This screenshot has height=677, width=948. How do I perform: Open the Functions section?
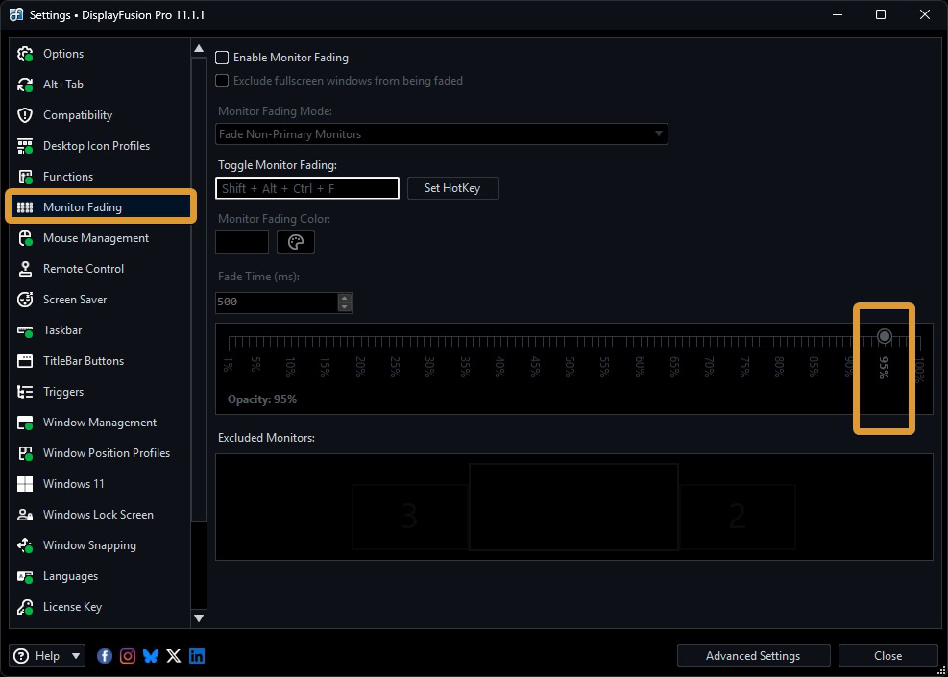point(100,177)
